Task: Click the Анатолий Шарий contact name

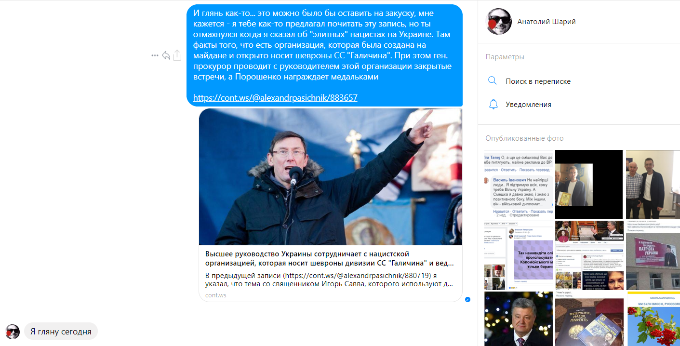Action: click(x=547, y=21)
